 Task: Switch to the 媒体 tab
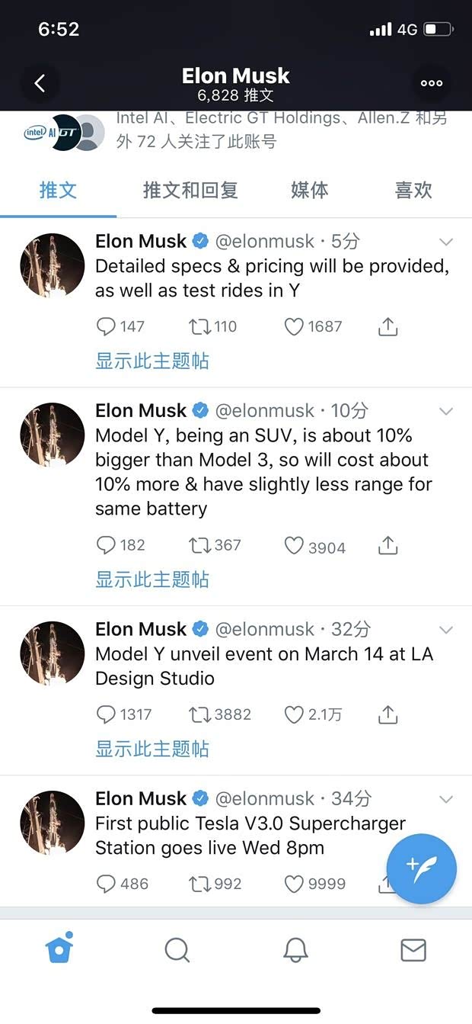[x=309, y=190]
